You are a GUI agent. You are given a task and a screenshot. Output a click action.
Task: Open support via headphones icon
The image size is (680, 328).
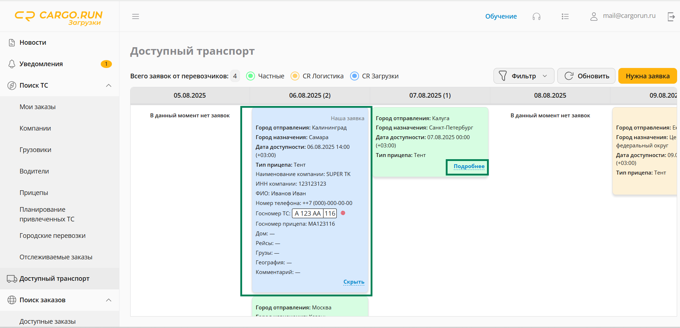536,16
